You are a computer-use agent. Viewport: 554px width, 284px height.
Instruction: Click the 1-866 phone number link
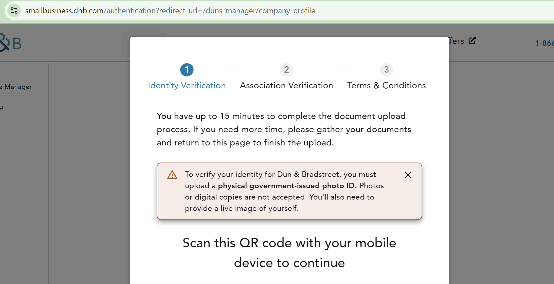(x=544, y=43)
